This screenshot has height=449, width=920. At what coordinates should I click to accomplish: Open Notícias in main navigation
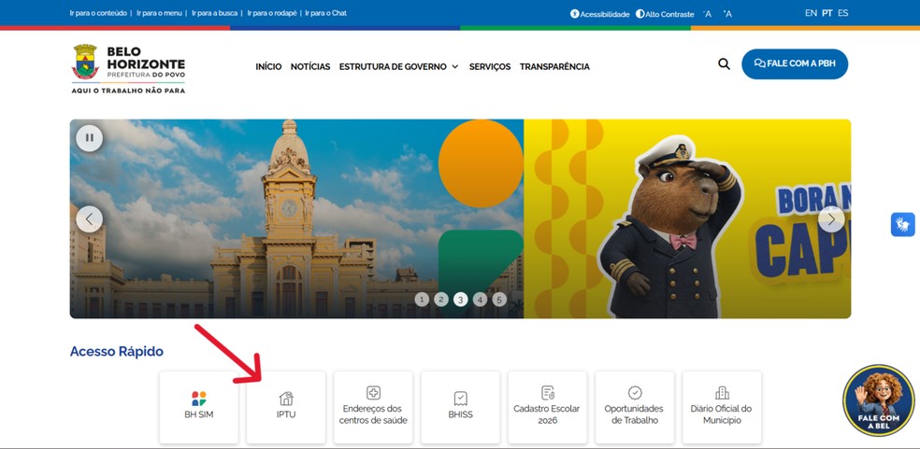point(310,67)
